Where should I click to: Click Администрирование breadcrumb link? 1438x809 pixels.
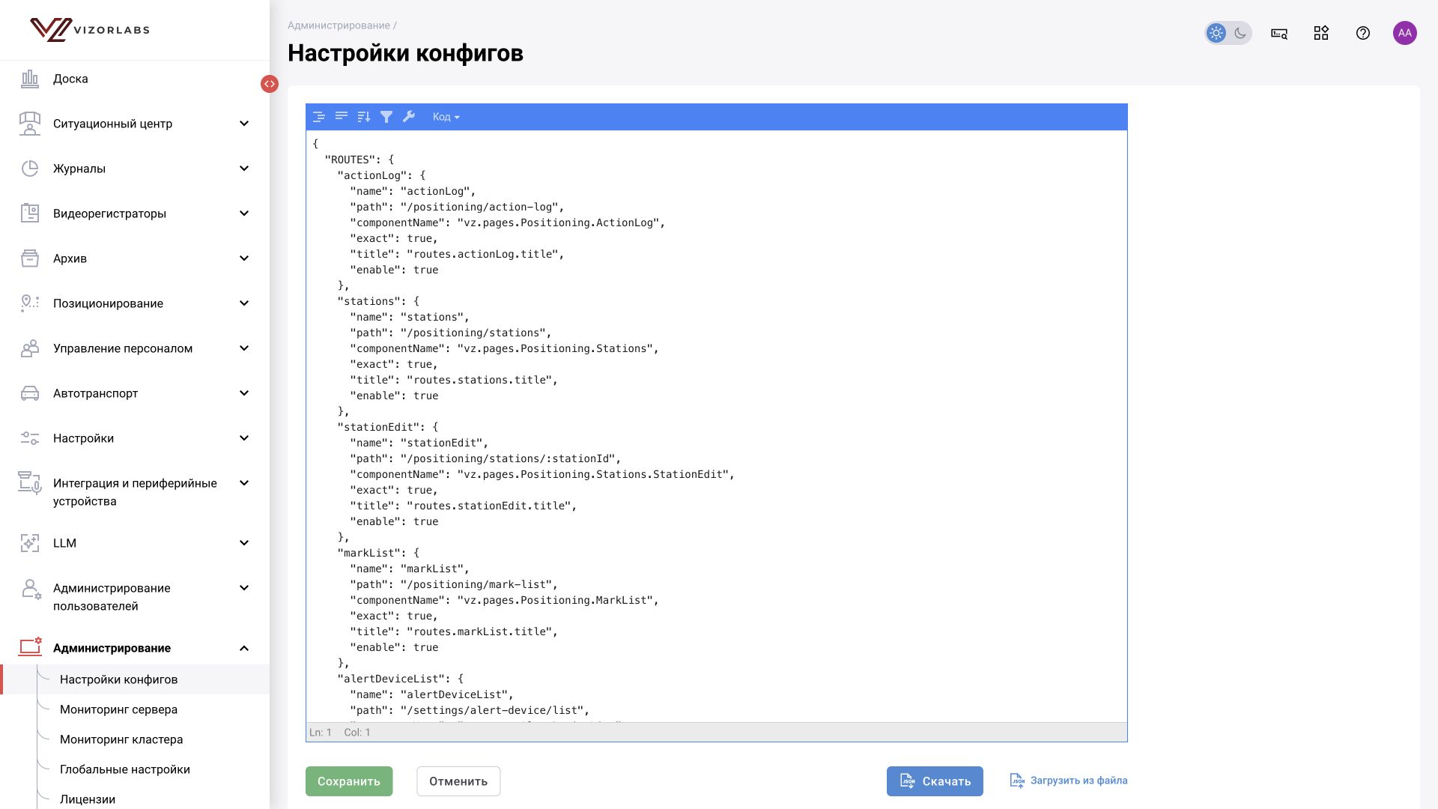point(339,25)
